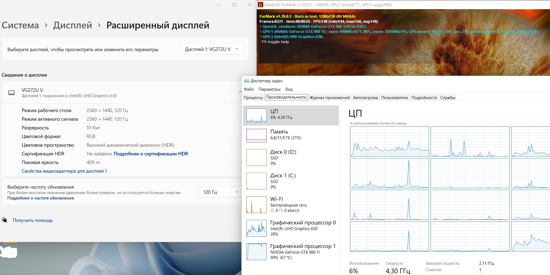Click the help icon beside Получить помощь
This screenshot has width=550, height=275.
(4, 220)
